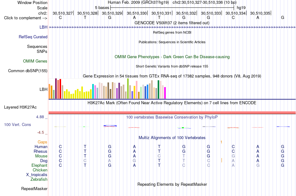
Task: Select the Chicken species row label
Action: [x=40, y=170]
